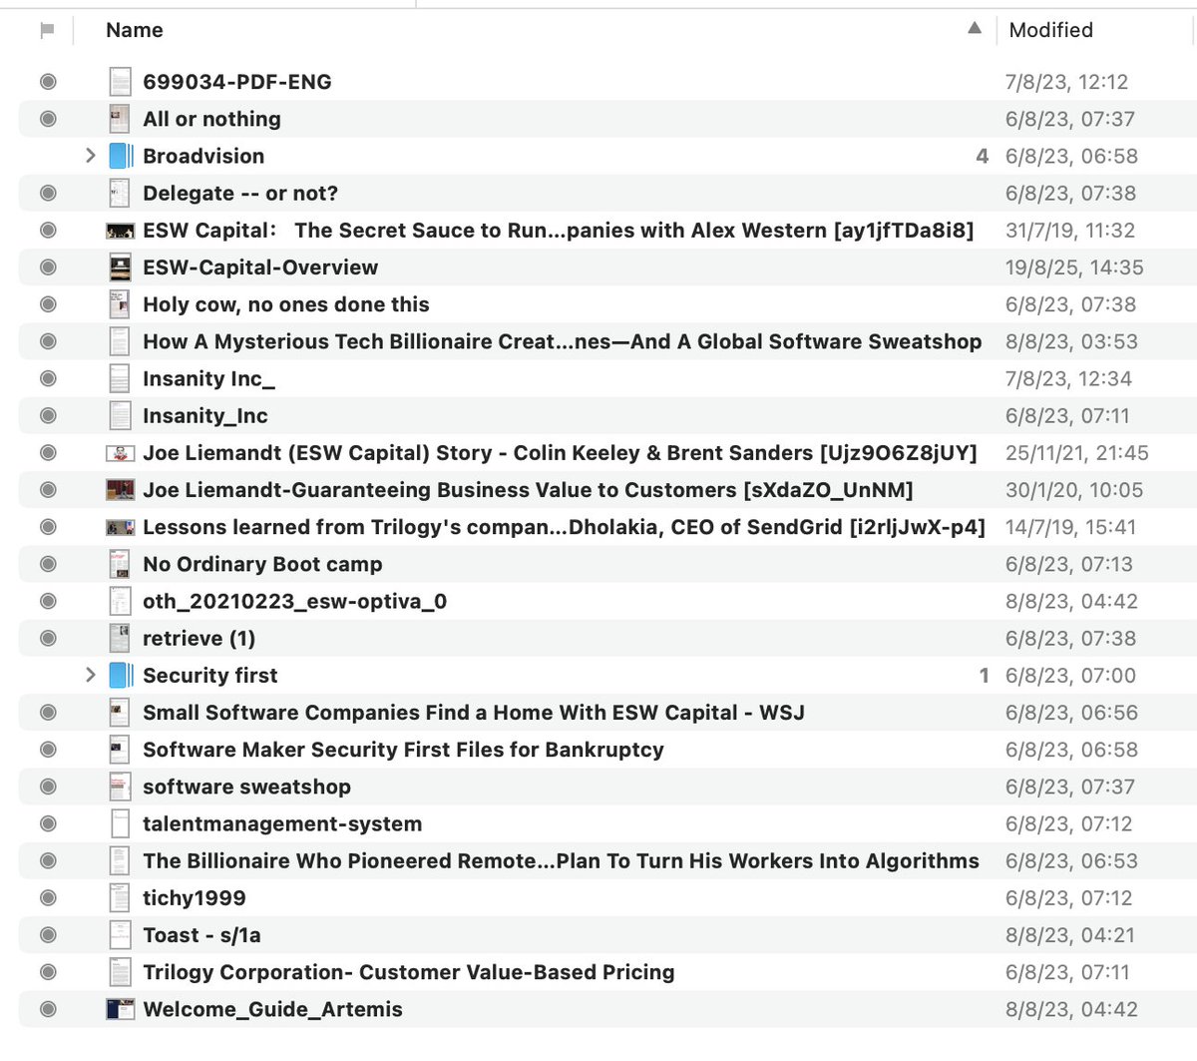This screenshot has height=1061, width=1197.
Task: Click the ESW-Capital-Overview file icon
Action: 120,267
